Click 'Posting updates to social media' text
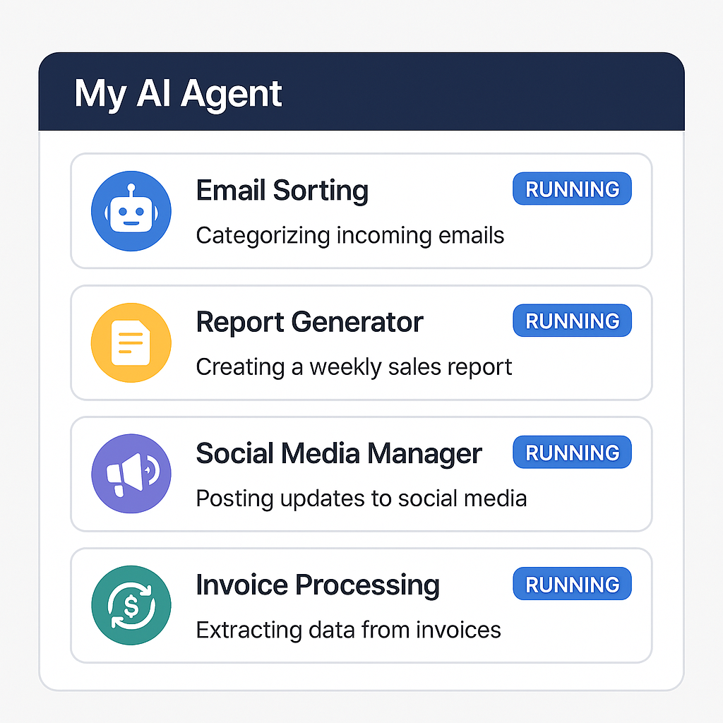Screen dimensions: 723x723 pyautogui.click(x=361, y=499)
